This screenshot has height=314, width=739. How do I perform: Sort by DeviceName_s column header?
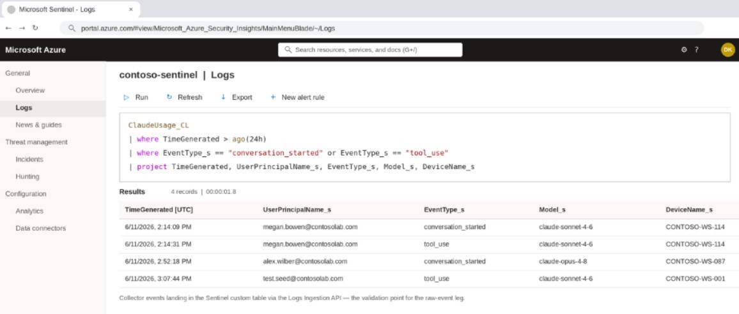[x=689, y=210]
